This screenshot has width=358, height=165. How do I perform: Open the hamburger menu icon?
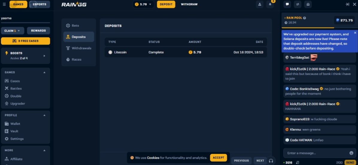[4, 4]
